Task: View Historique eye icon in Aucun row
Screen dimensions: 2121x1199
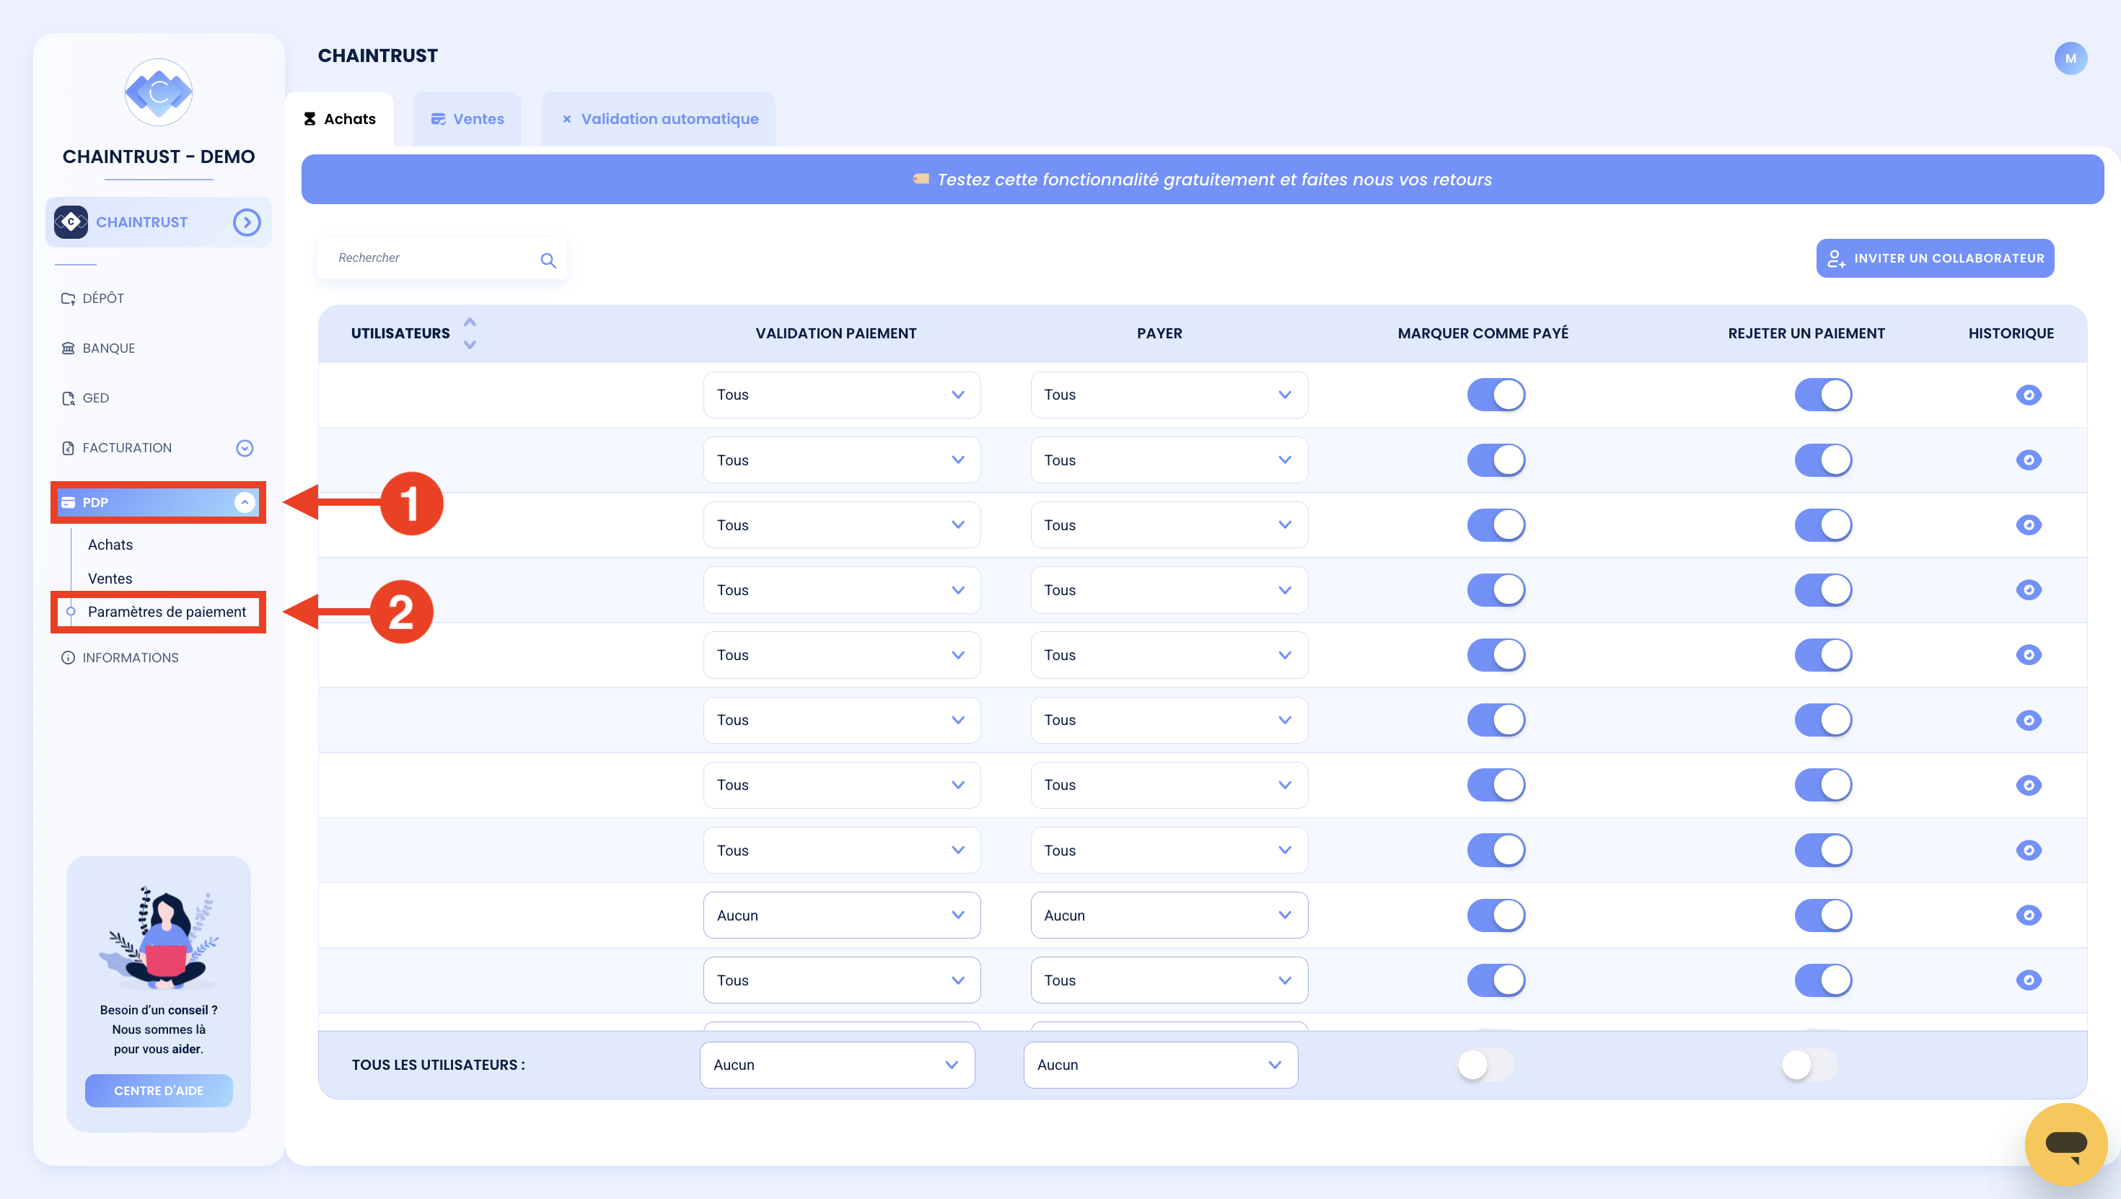Action: click(x=2029, y=915)
